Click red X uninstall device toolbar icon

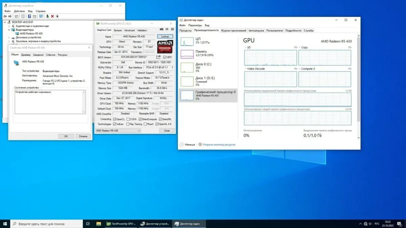[x=52, y=16]
